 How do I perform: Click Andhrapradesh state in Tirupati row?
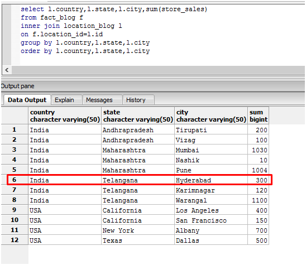coord(138,129)
